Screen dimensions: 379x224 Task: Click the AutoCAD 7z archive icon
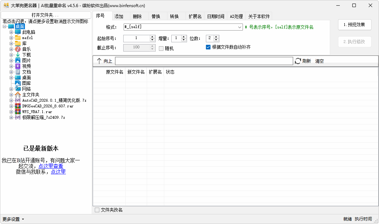(x=18, y=100)
